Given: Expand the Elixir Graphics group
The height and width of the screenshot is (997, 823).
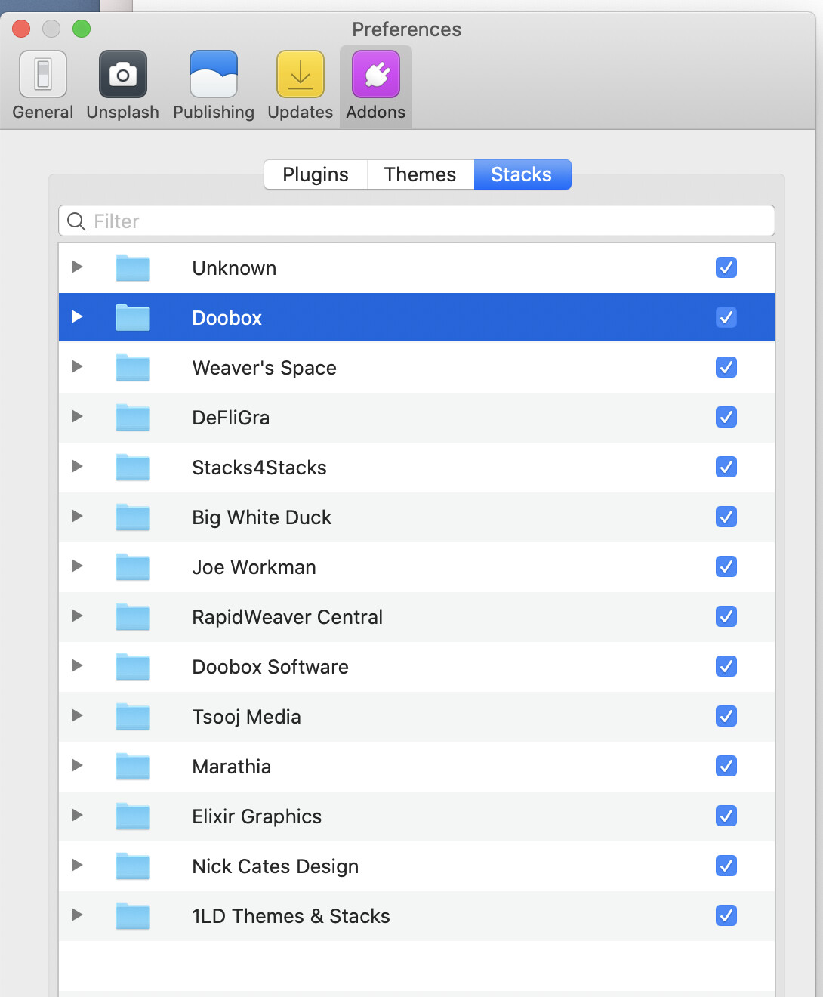Looking at the screenshot, I should click(x=76, y=815).
